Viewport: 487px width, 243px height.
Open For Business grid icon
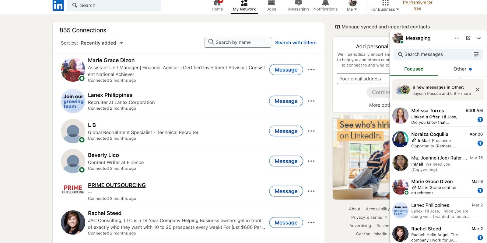(x=385, y=3)
